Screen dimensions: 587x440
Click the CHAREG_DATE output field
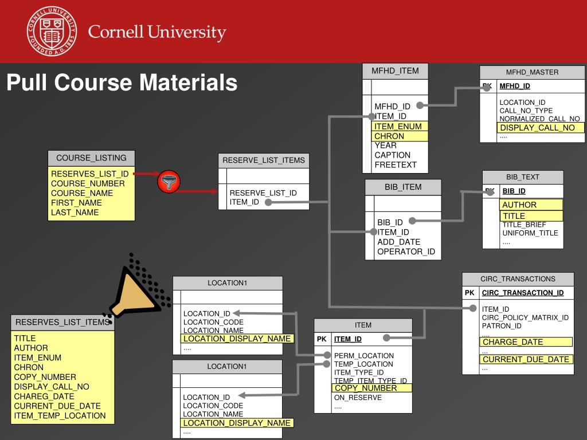click(x=44, y=396)
